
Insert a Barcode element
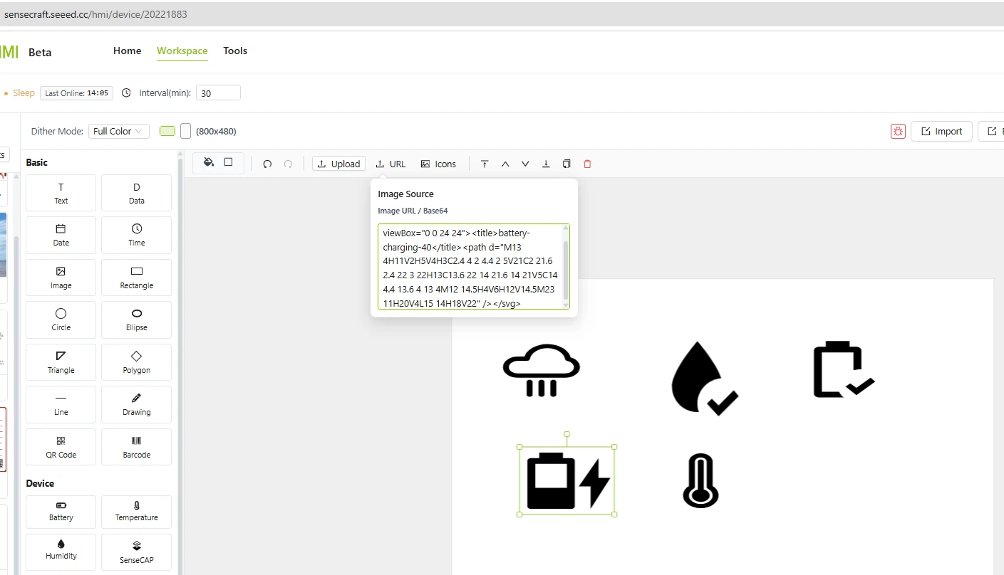tap(136, 447)
